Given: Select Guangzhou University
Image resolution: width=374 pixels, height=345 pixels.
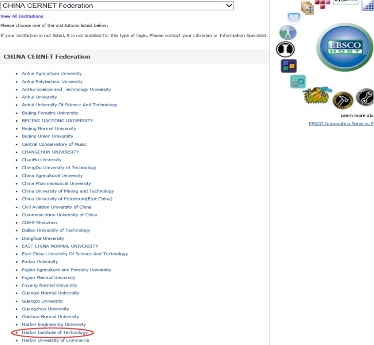Looking at the screenshot, I should click(45, 309).
